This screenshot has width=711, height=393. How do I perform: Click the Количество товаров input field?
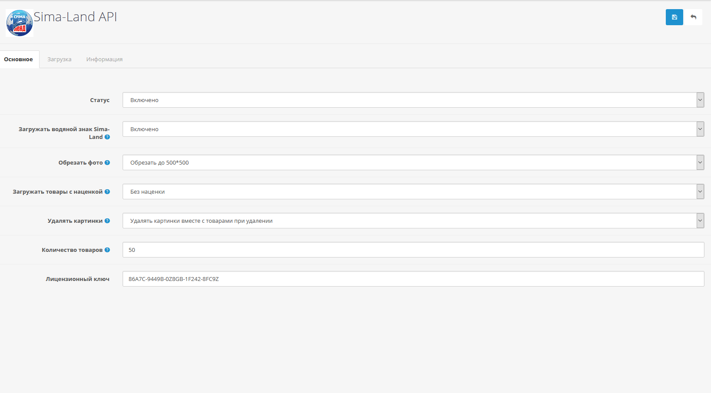413,250
